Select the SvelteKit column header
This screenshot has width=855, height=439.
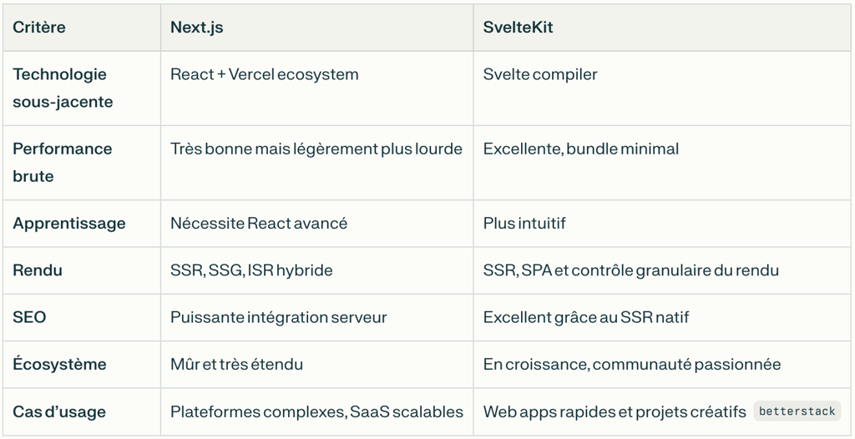(518, 28)
